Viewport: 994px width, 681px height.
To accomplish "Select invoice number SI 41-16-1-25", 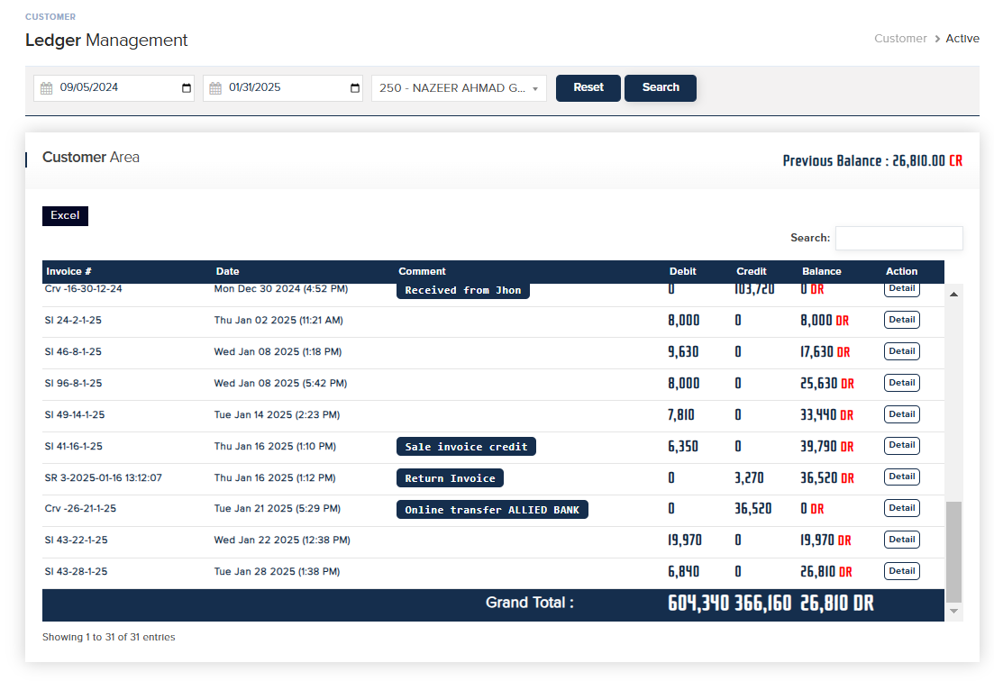I will (x=74, y=447).
